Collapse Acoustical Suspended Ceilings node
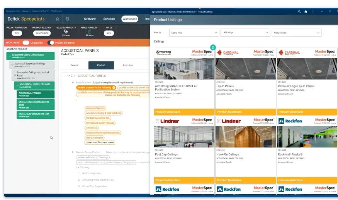Viewport: 338px width, 200px height. pyautogui.click(x=12, y=64)
